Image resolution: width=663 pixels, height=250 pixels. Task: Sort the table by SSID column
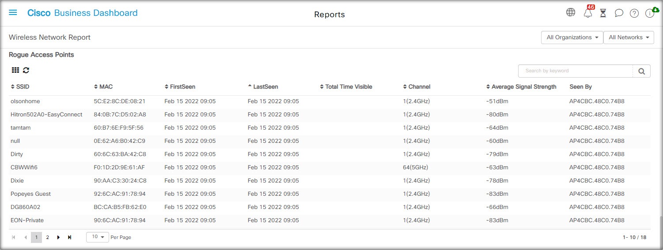pyautogui.click(x=20, y=87)
